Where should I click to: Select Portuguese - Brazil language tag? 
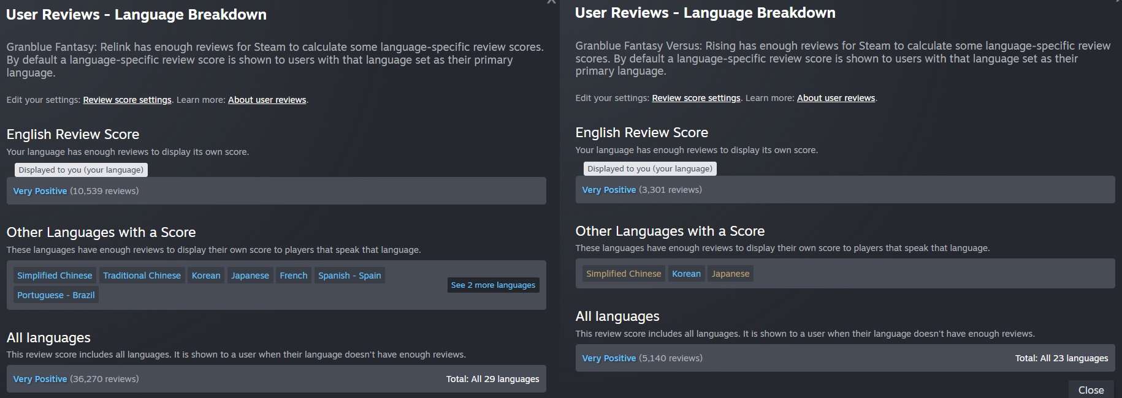coord(56,295)
